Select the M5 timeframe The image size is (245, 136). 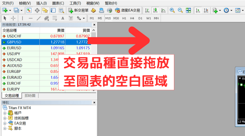100,18
